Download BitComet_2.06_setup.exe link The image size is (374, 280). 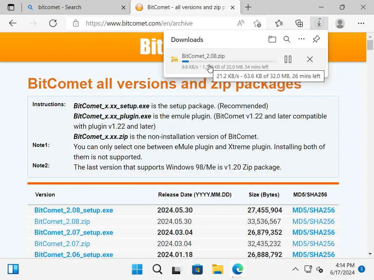click(74, 254)
